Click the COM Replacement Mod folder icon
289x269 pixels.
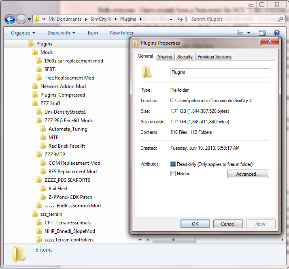click(x=43, y=163)
